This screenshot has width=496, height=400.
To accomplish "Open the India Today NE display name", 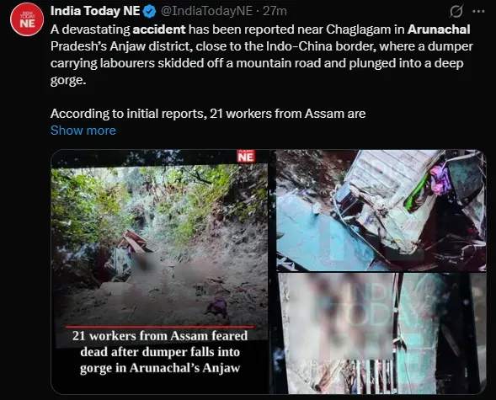I will point(95,11).
